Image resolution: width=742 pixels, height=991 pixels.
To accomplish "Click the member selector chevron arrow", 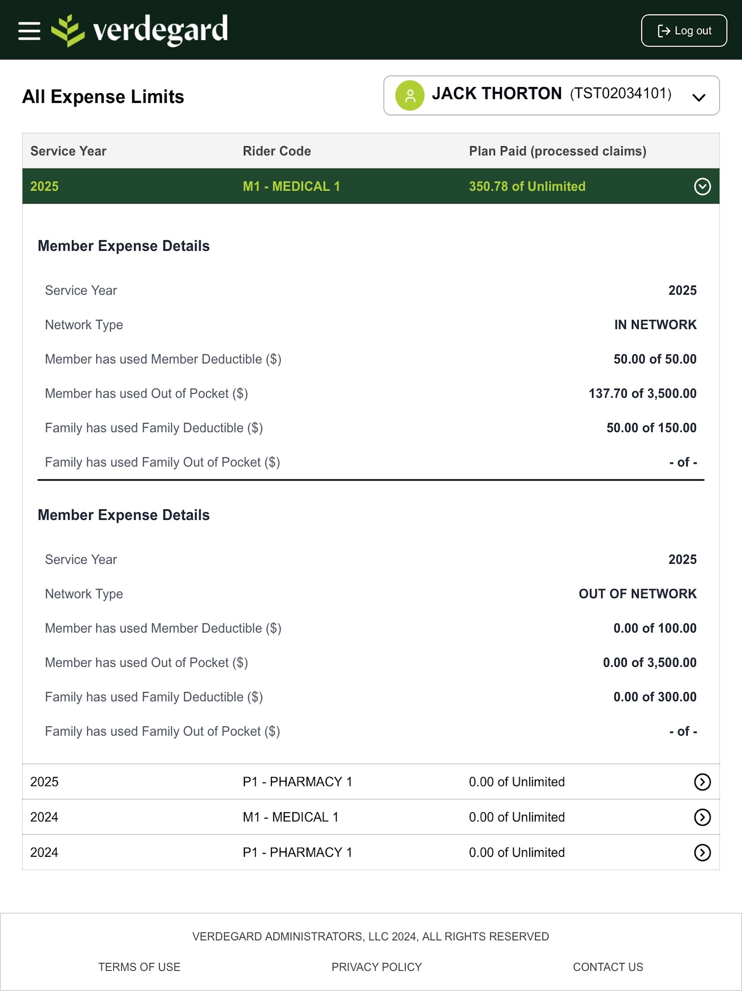I will 699,97.
